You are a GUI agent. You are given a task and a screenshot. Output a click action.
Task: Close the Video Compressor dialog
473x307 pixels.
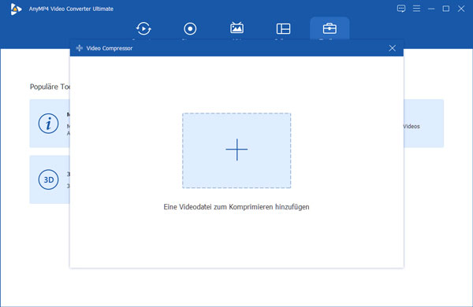392,48
